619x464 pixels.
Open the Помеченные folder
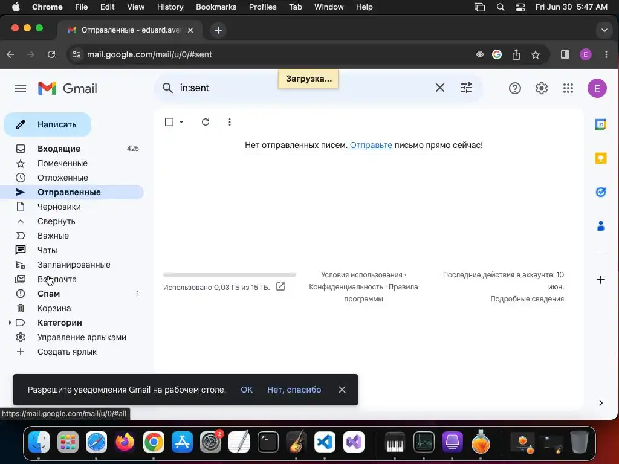pos(71,163)
